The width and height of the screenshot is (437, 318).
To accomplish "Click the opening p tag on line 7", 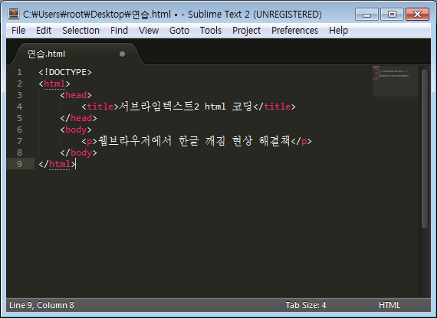I will tap(89, 142).
